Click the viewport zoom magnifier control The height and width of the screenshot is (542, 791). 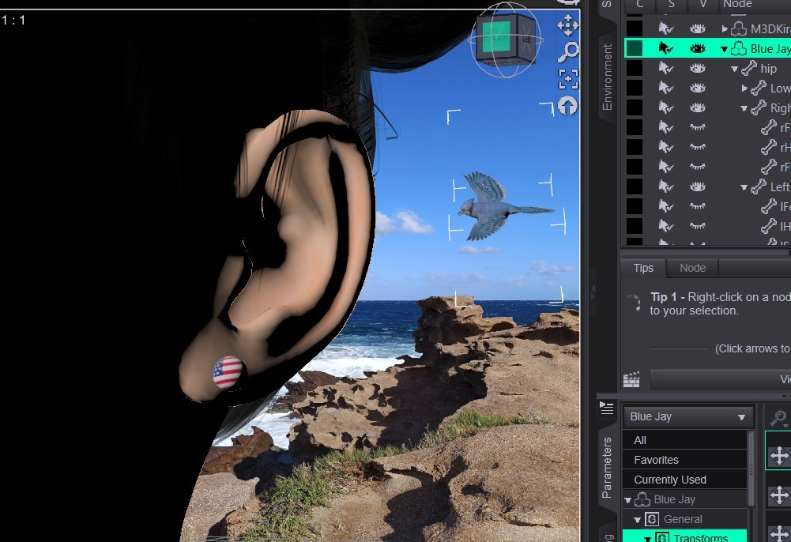click(x=568, y=52)
